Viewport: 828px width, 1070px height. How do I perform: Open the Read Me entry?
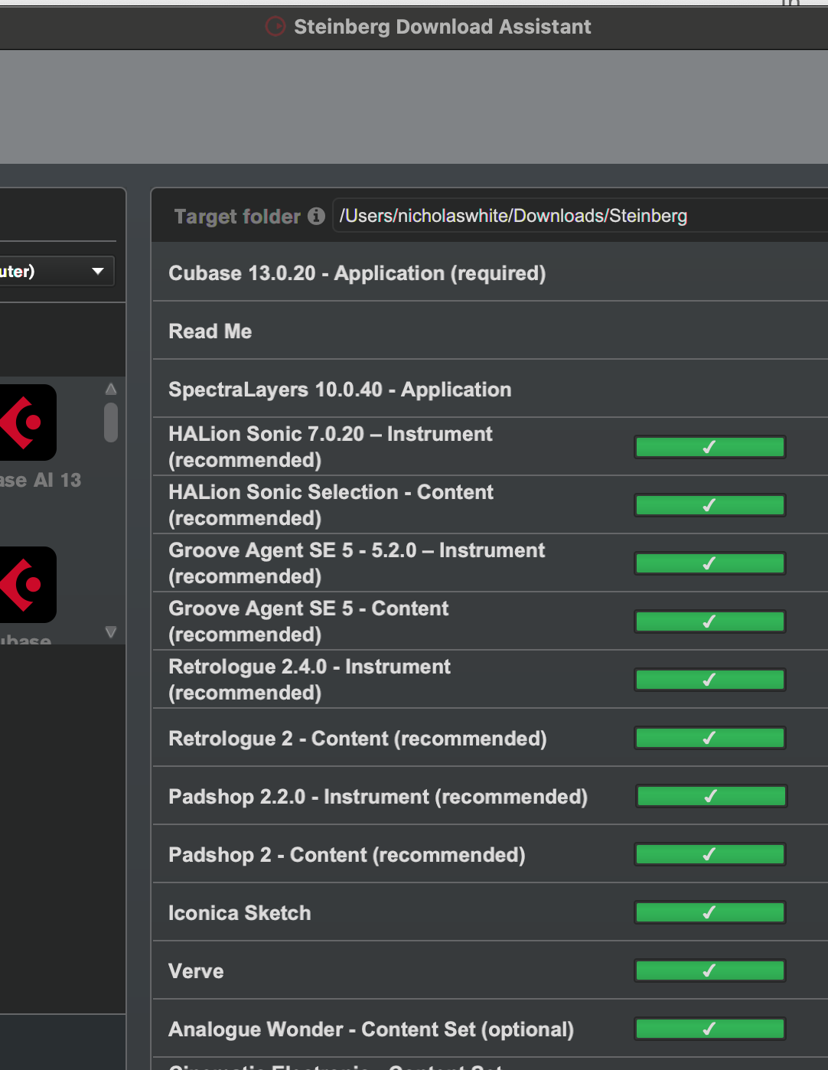(x=210, y=331)
